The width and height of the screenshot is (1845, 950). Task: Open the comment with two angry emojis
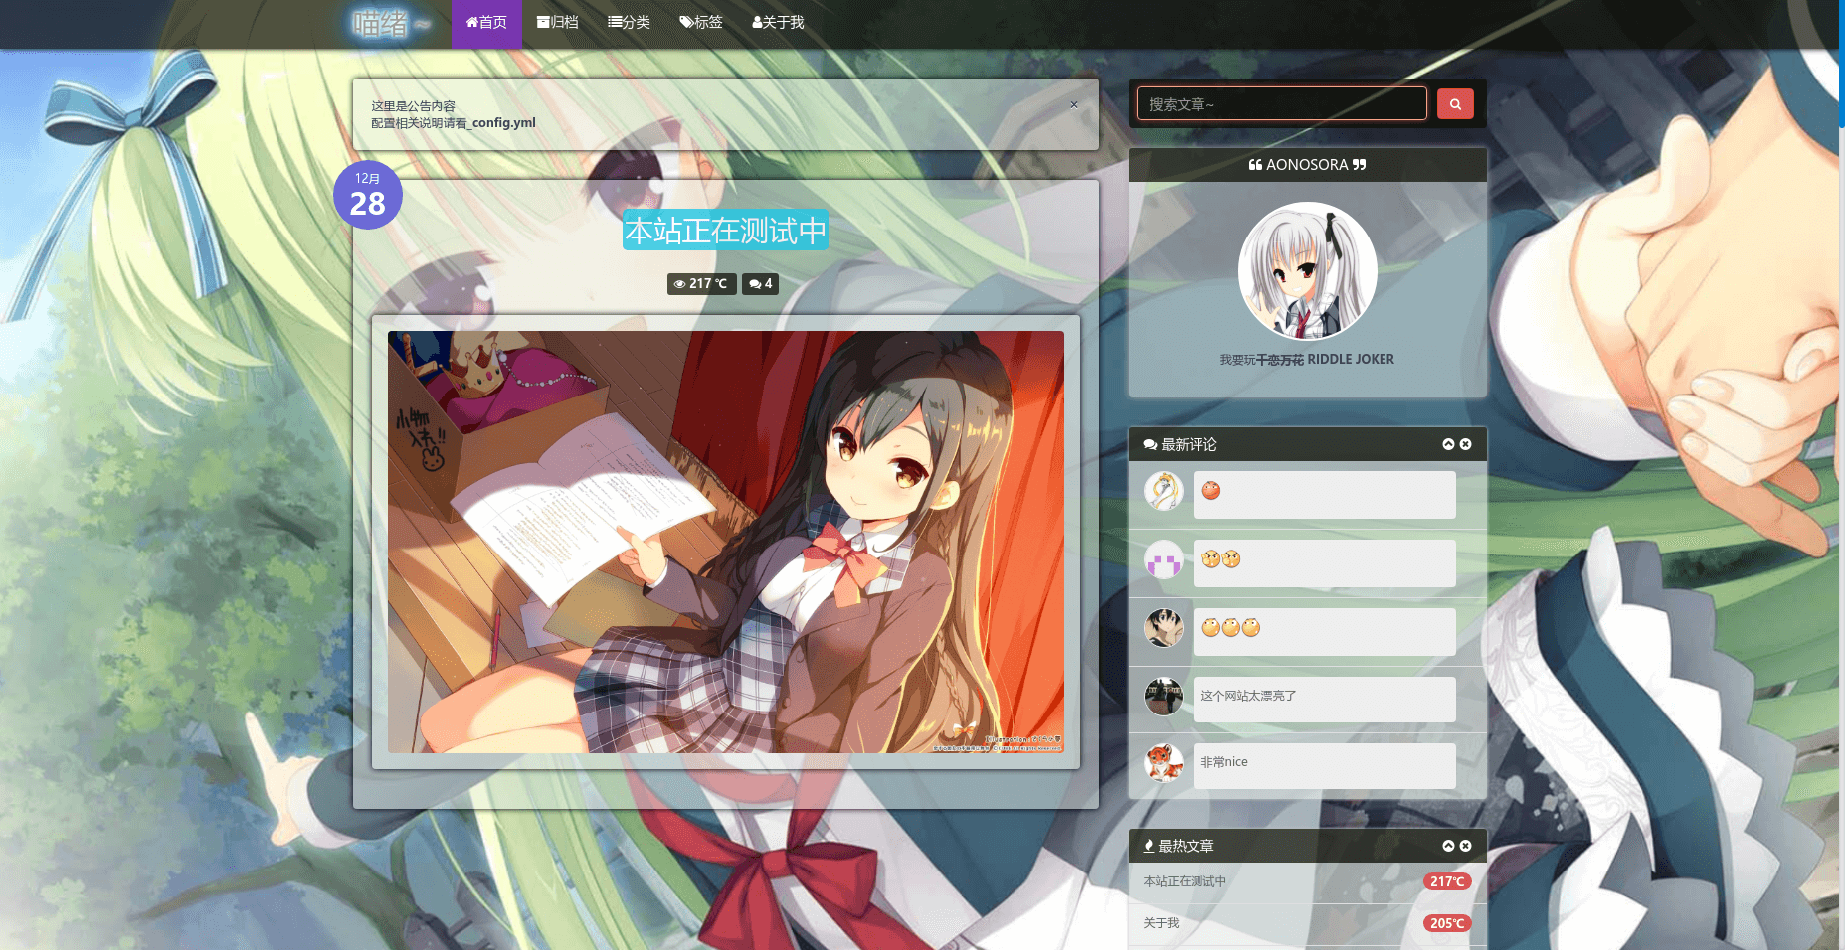pos(1324,562)
